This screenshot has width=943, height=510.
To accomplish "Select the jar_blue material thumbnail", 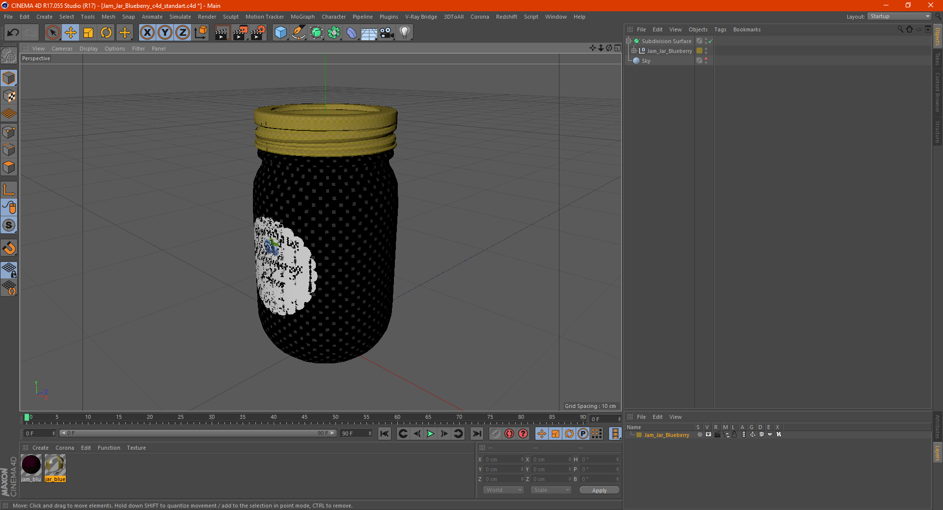I will [55, 468].
